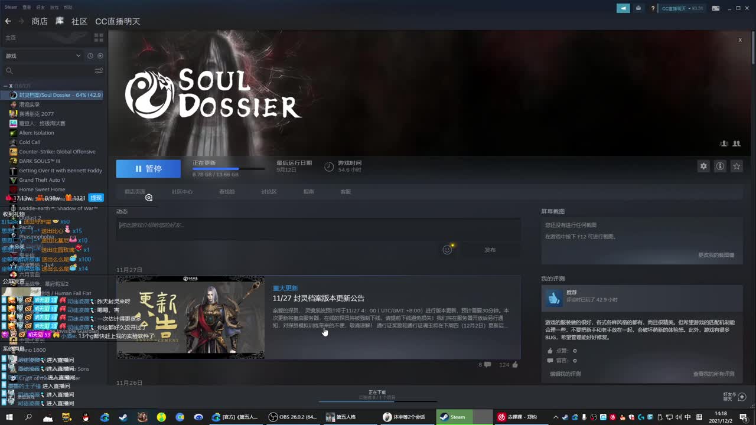Viewport: 756px width, 425px height.
Task: Click the library search magnifier icon
Action: 9,71
